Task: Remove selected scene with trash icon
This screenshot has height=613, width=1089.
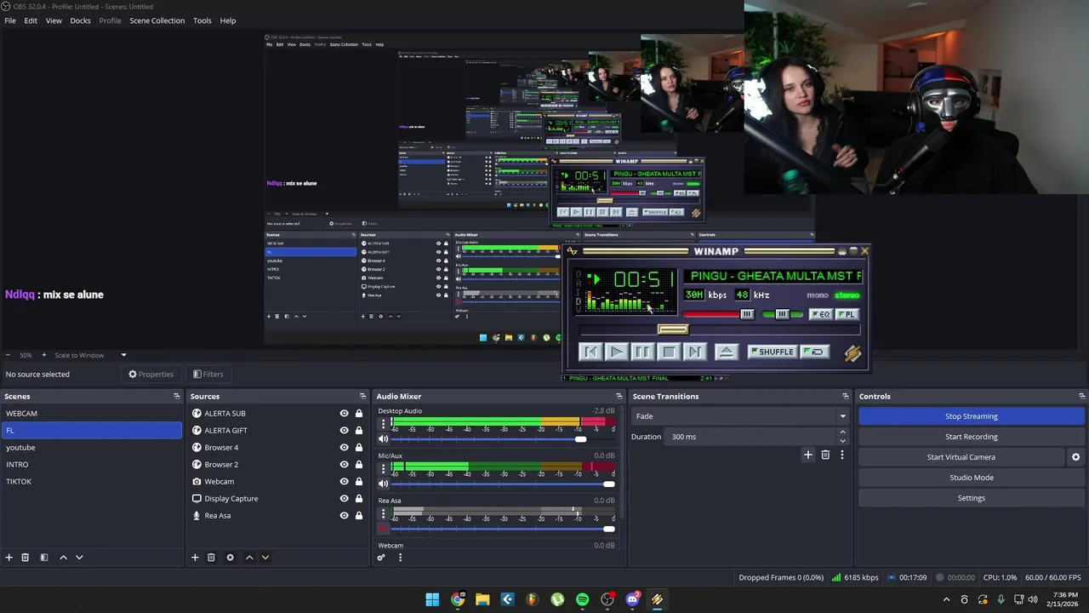Action: [x=26, y=558]
